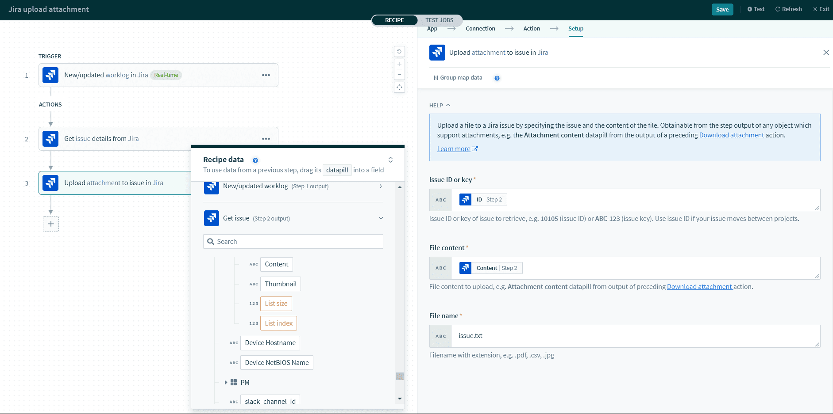Viewport: 833px width, 414px height.
Task: Open the help tooltip next to Group map data
Action: point(497,78)
